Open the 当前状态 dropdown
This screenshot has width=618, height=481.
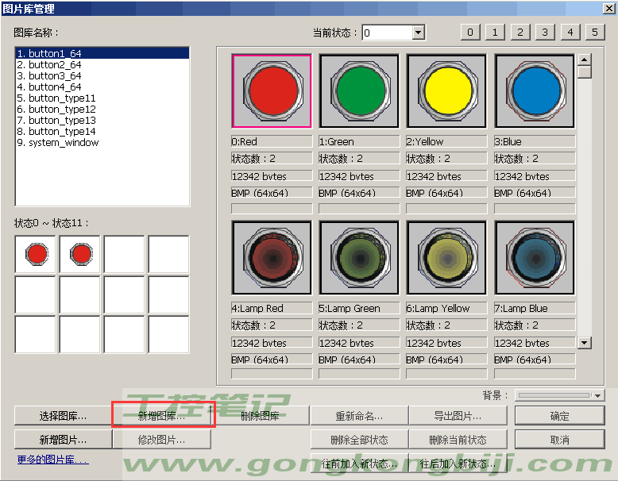pos(419,33)
